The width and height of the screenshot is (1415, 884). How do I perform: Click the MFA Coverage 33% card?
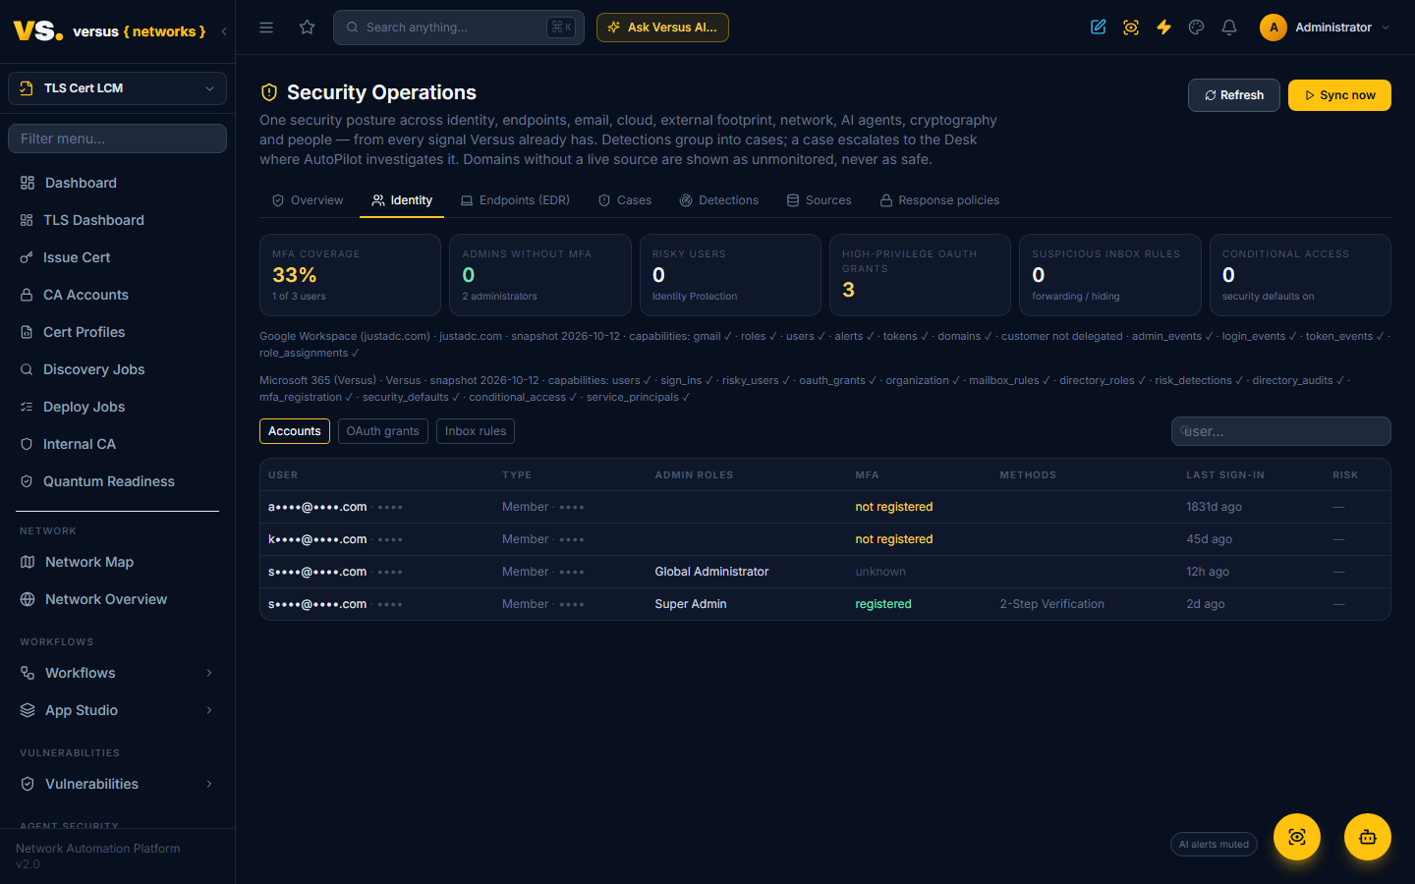click(350, 275)
